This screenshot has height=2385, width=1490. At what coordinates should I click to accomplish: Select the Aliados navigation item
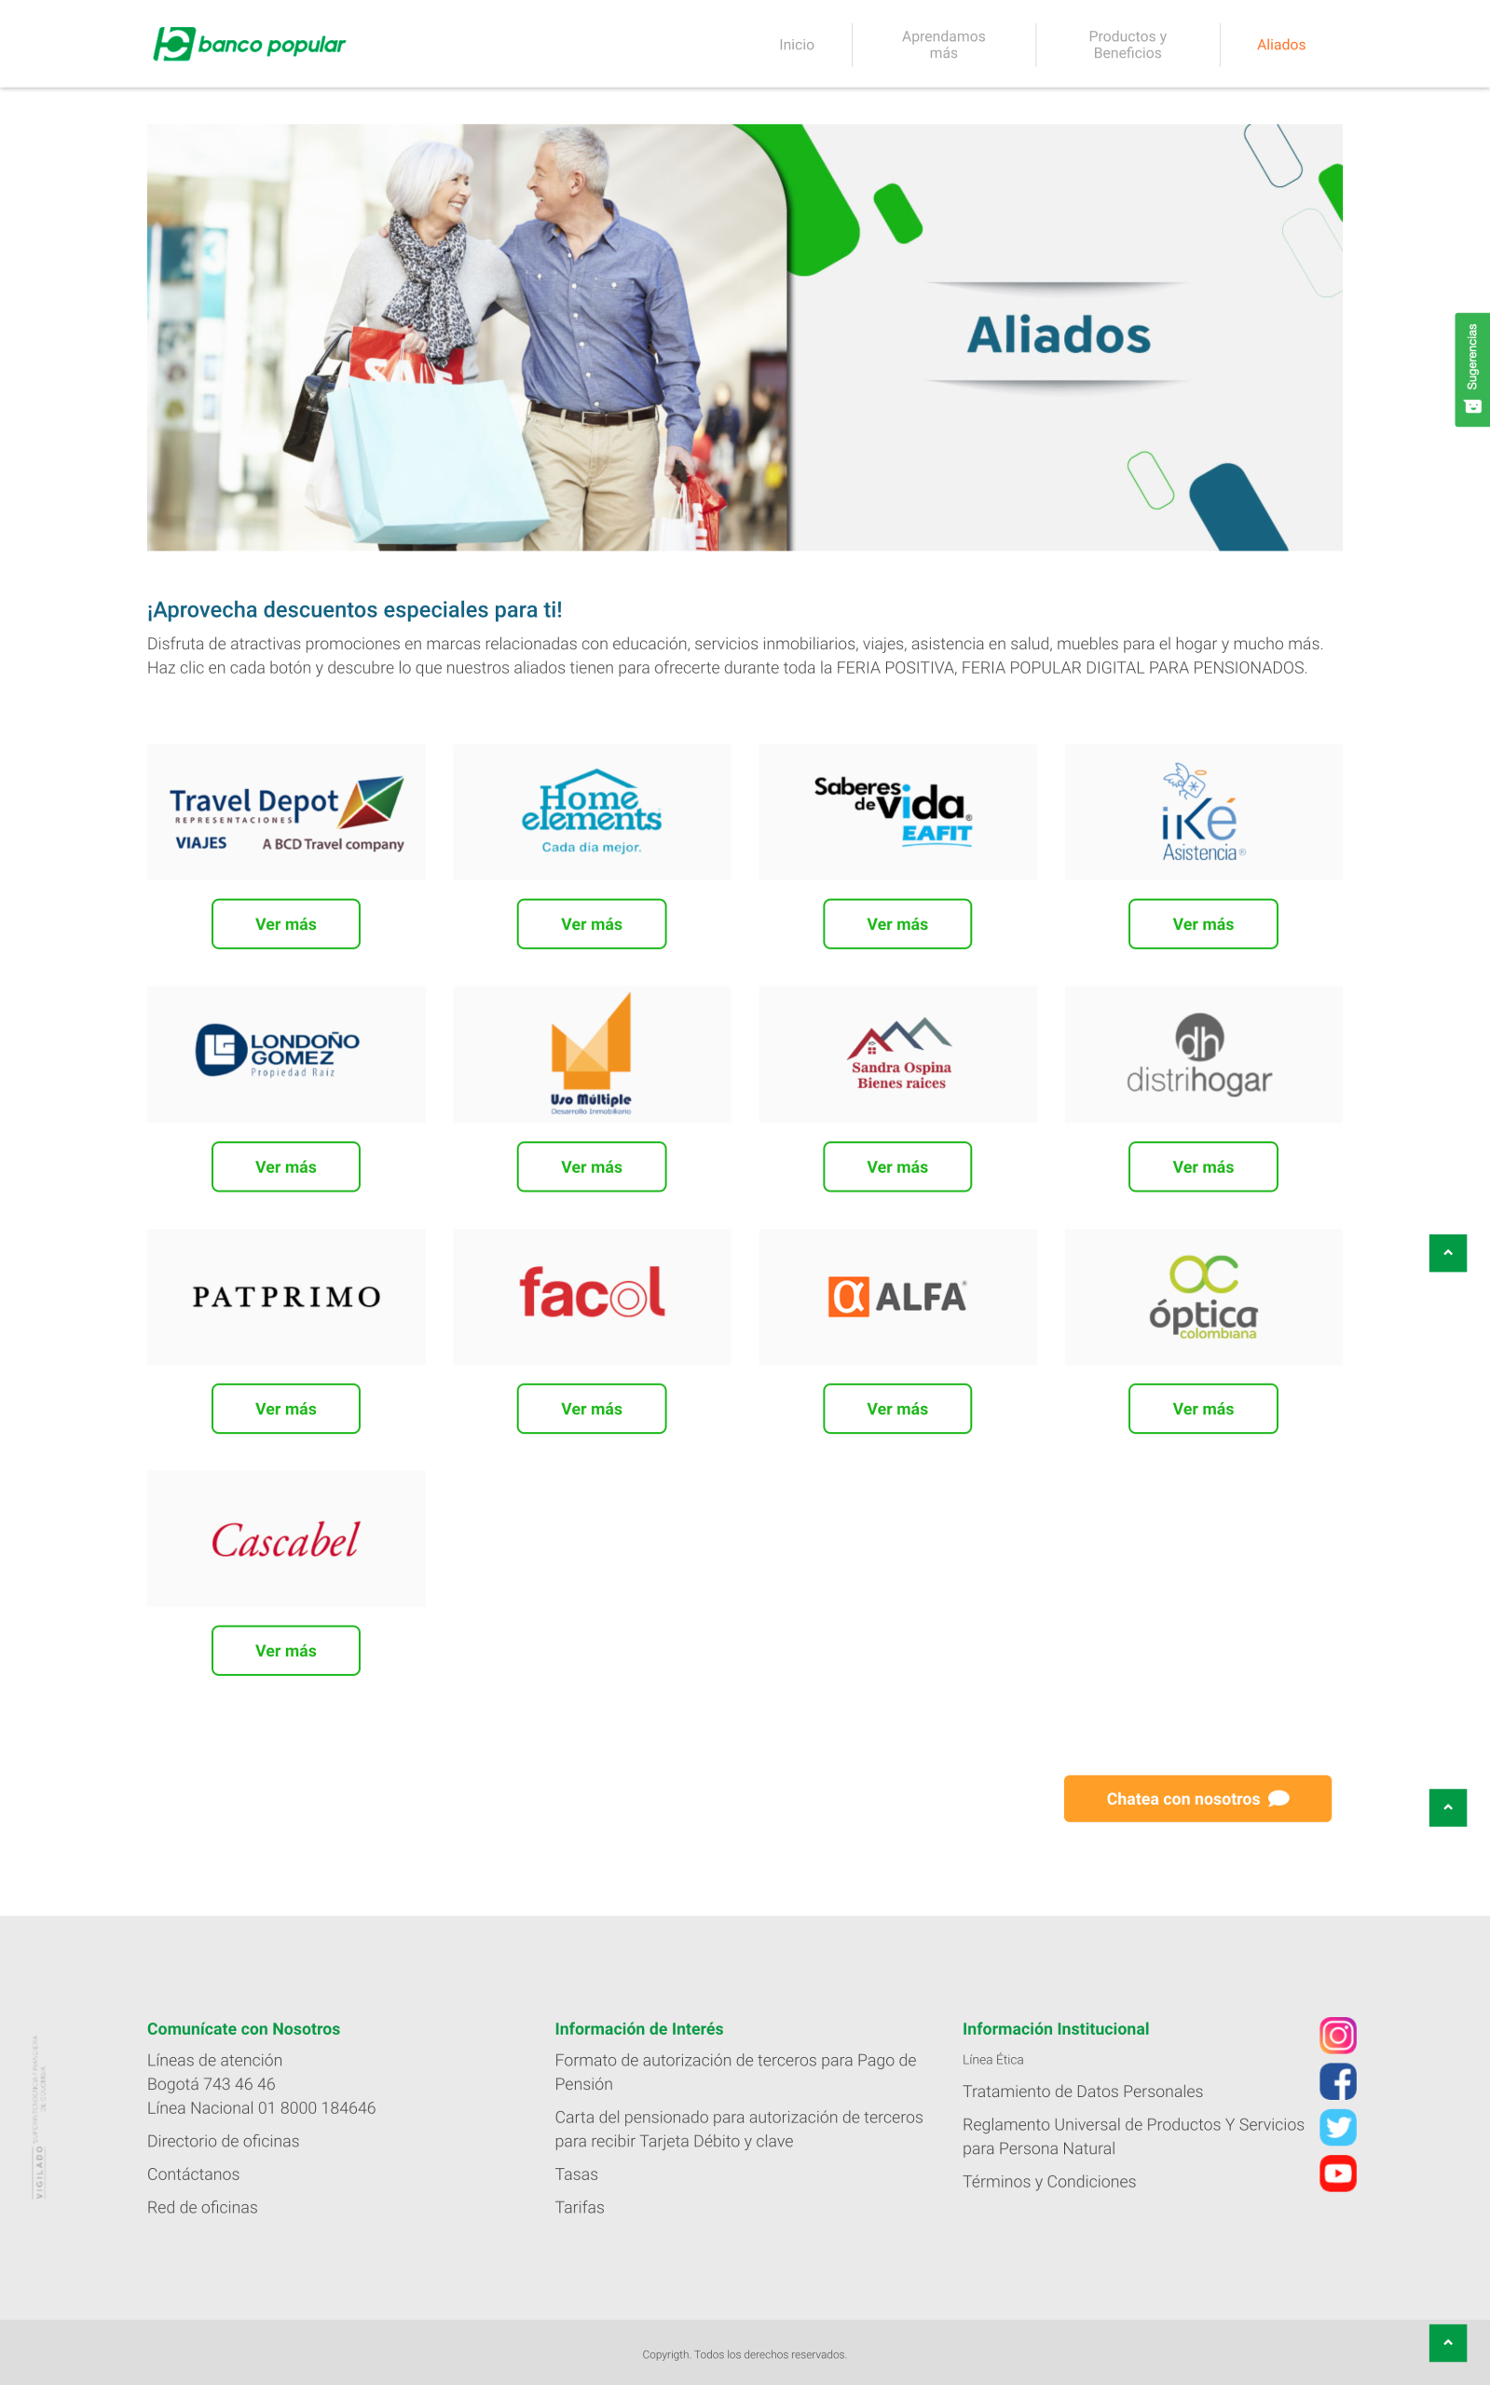[1280, 45]
